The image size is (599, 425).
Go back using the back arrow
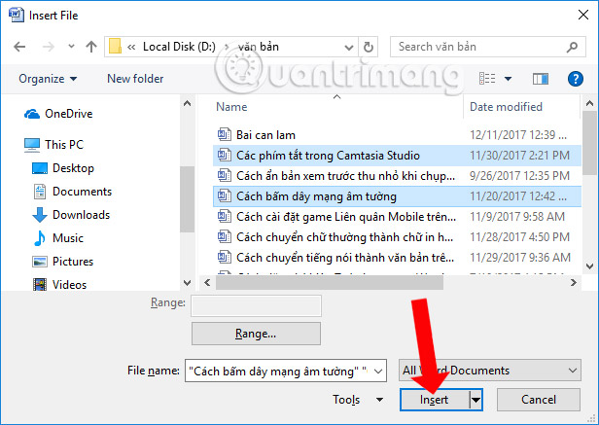pyautogui.click(x=19, y=47)
